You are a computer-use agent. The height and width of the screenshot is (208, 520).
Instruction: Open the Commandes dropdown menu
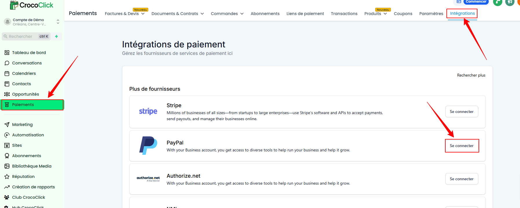(x=227, y=14)
